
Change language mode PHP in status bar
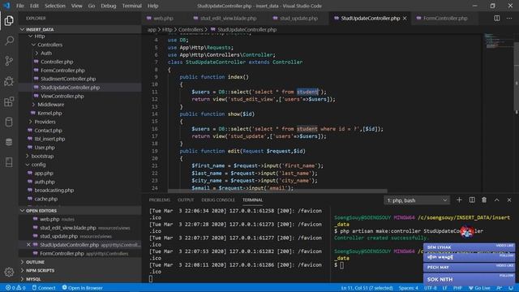(x=457, y=288)
